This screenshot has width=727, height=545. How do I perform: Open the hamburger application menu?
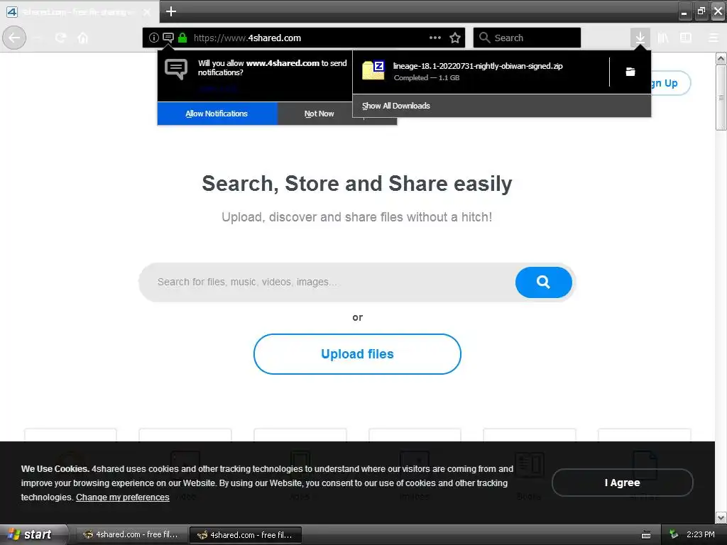pos(714,38)
